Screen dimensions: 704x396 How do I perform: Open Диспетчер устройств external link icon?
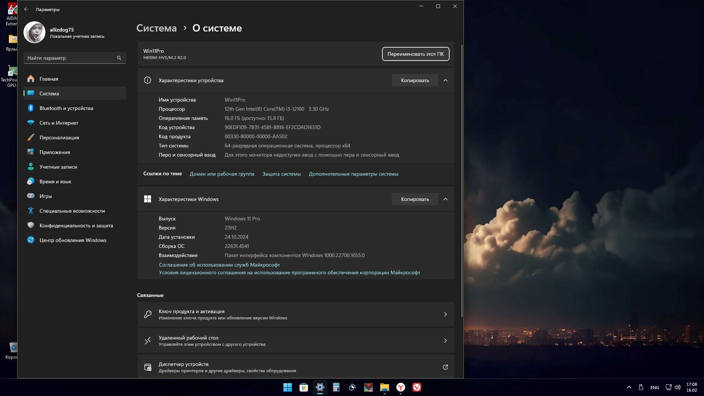coord(445,367)
